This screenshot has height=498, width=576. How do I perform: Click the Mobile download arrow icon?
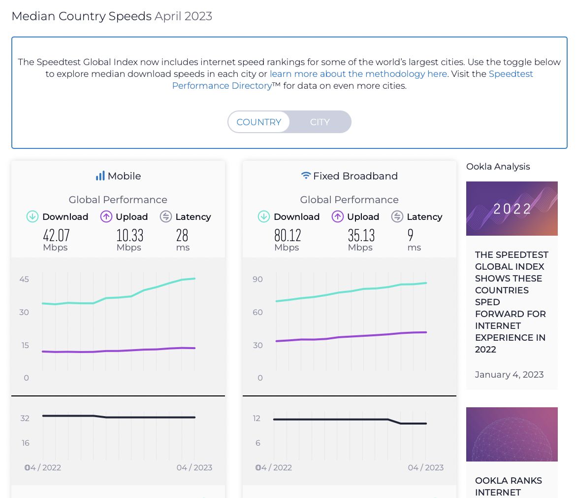pos(32,216)
